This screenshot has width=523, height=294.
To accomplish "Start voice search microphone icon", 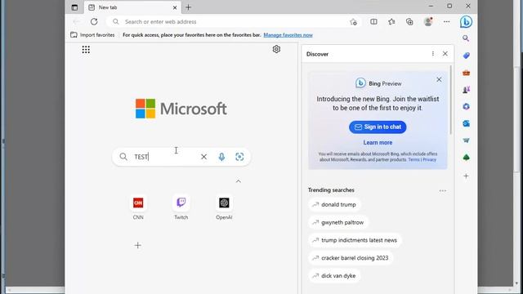I will (221, 157).
